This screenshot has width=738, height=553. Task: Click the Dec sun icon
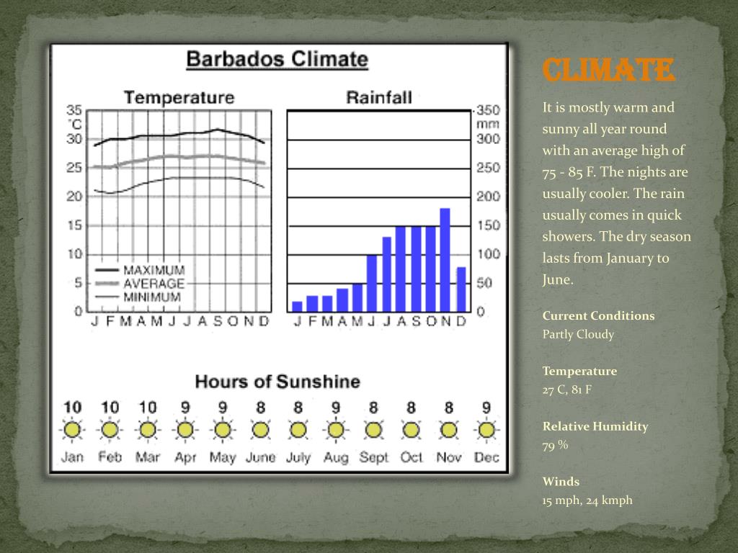[x=486, y=430]
